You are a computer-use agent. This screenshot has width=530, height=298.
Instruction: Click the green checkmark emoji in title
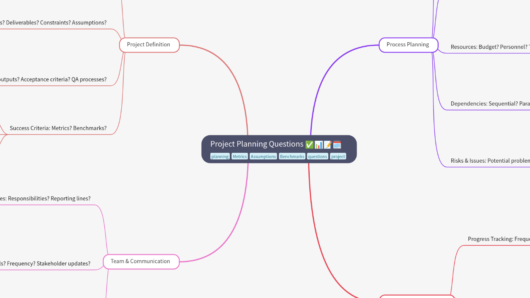pyautogui.click(x=309, y=144)
